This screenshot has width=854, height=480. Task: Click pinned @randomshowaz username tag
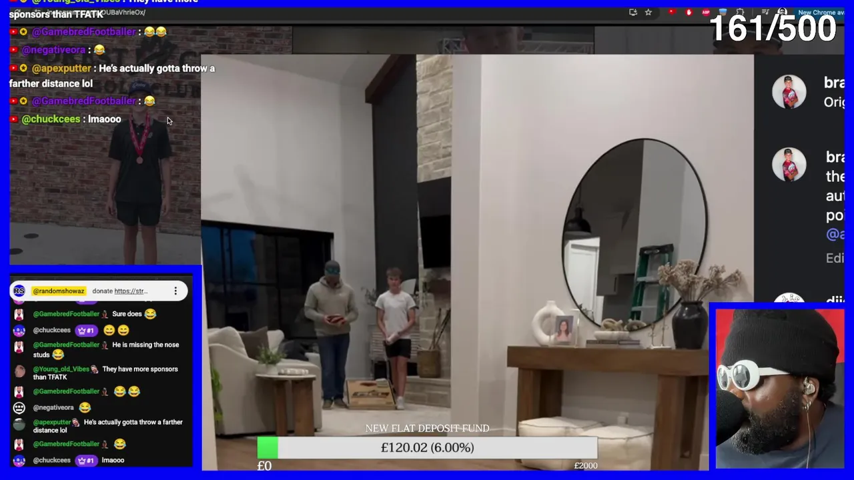point(59,291)
